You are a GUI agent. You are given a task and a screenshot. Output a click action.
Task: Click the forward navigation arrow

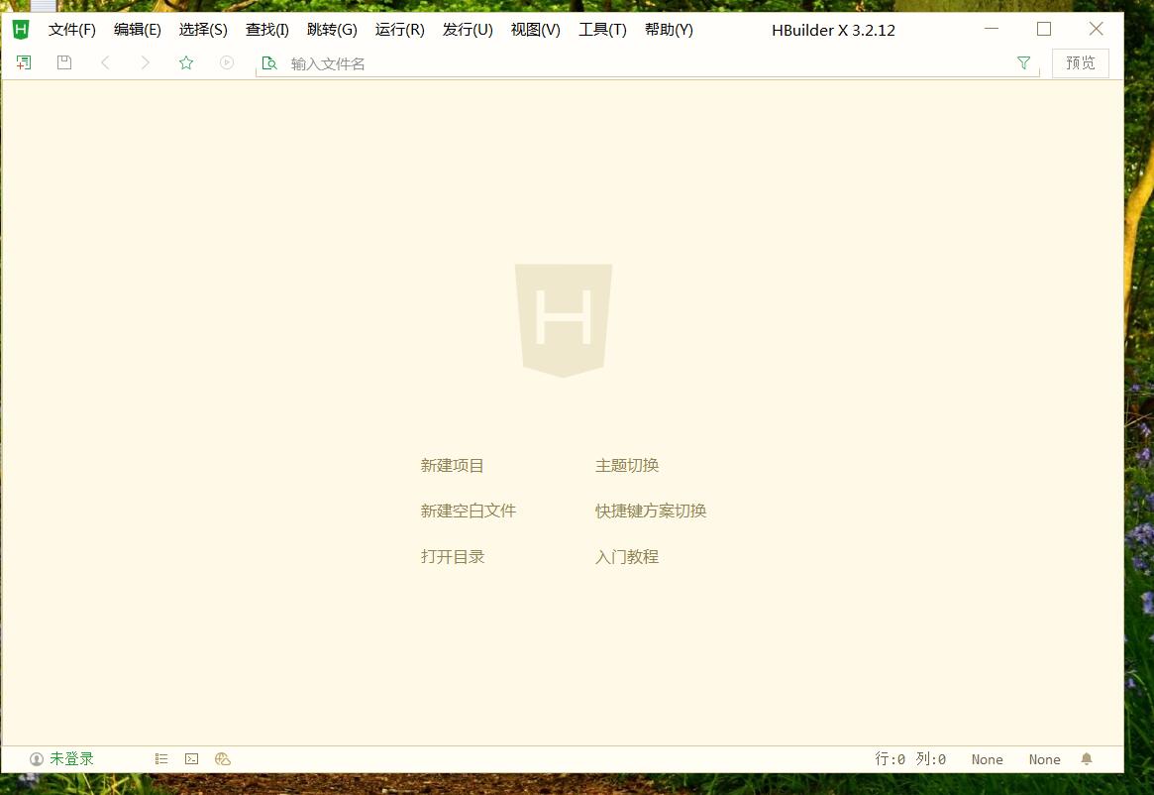tap(146, 63)
